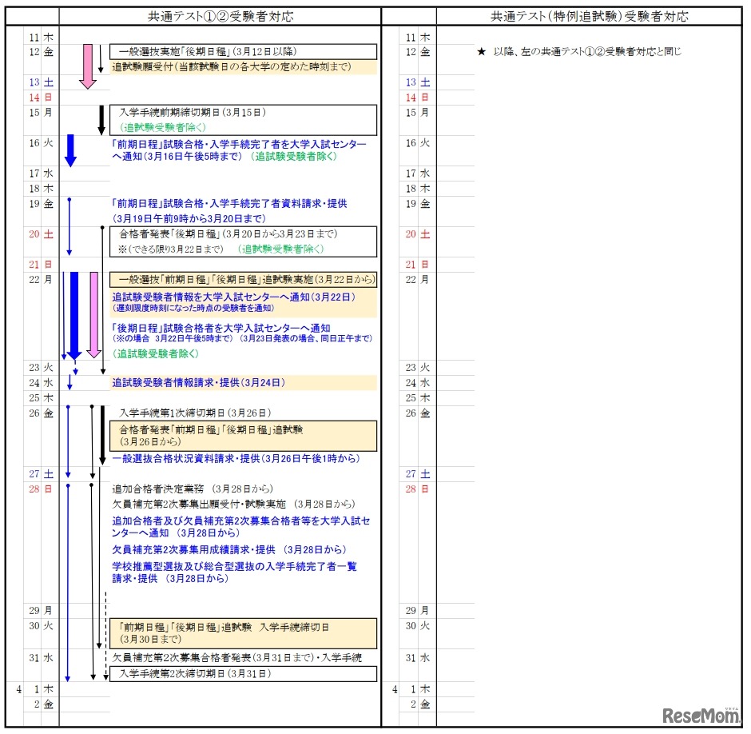
Task: Open the row for 25 木 in right calendar
Action: click(x=416, y=397)
